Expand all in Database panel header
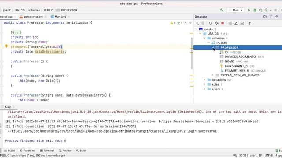 271,17
